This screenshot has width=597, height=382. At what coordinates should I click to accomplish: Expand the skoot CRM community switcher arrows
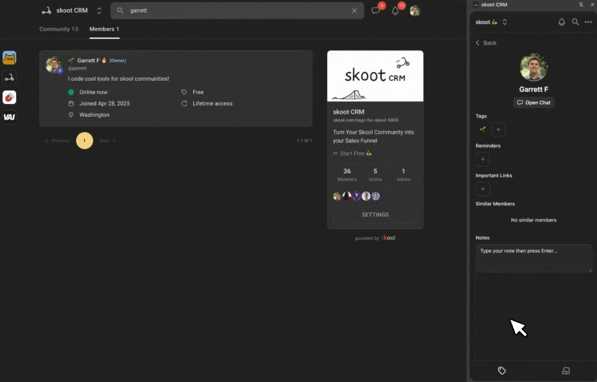click(x=99, y=11)
